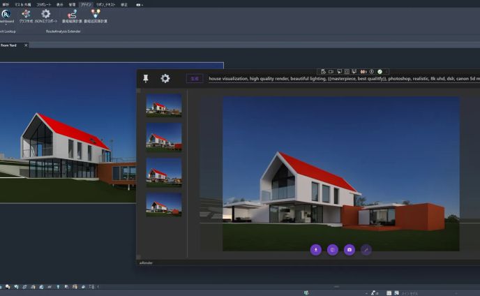The height and width of the screenshot is (296, 480).
Task: Open the ribbon display options dropdown after 修正
Action: pyautogui.click(x=140, y=5)
